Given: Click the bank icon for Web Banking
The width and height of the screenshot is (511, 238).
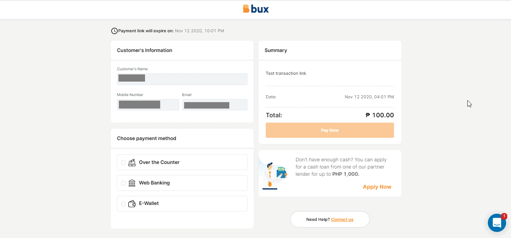Looking at the screenshot, I should pyautogui.click(x=132, y=183).
